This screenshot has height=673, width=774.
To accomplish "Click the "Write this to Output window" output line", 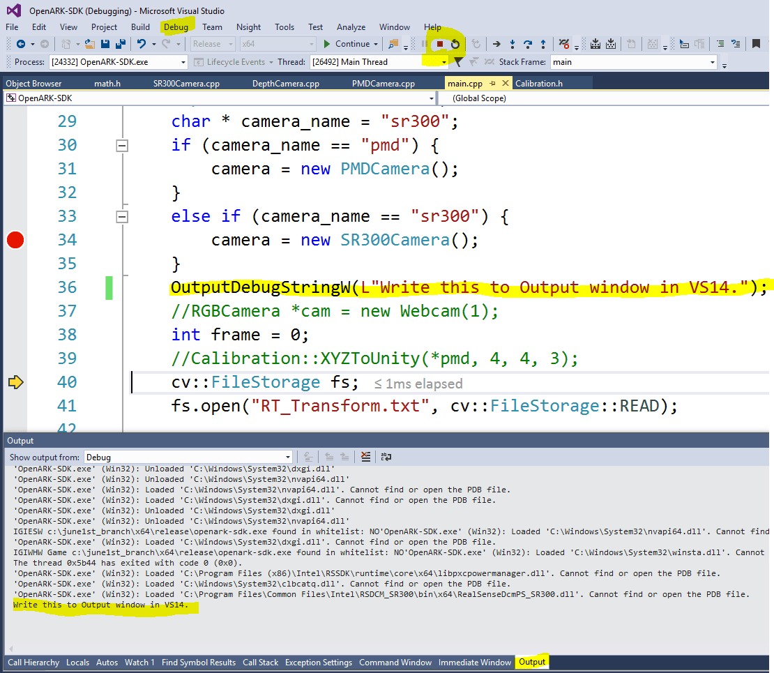I will [x=100, y=605].
